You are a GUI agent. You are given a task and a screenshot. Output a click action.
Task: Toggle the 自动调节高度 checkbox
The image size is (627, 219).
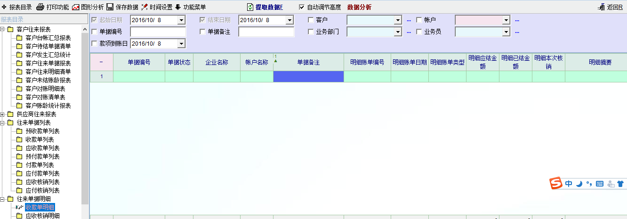(x=302, y=7)
